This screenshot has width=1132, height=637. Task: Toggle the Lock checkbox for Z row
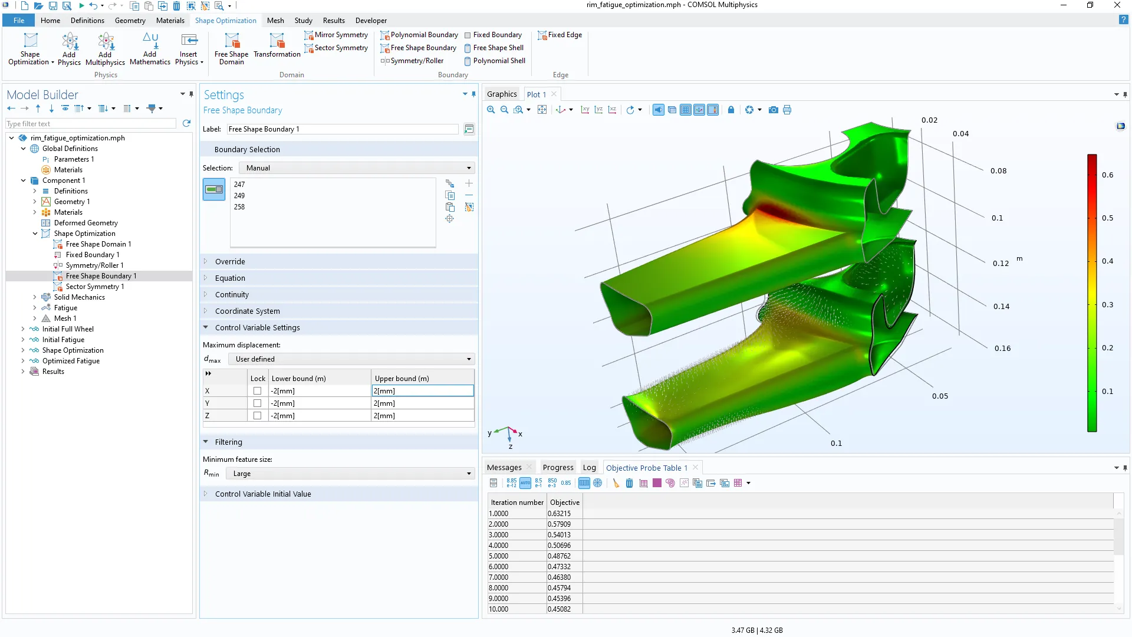click(257, 416)
